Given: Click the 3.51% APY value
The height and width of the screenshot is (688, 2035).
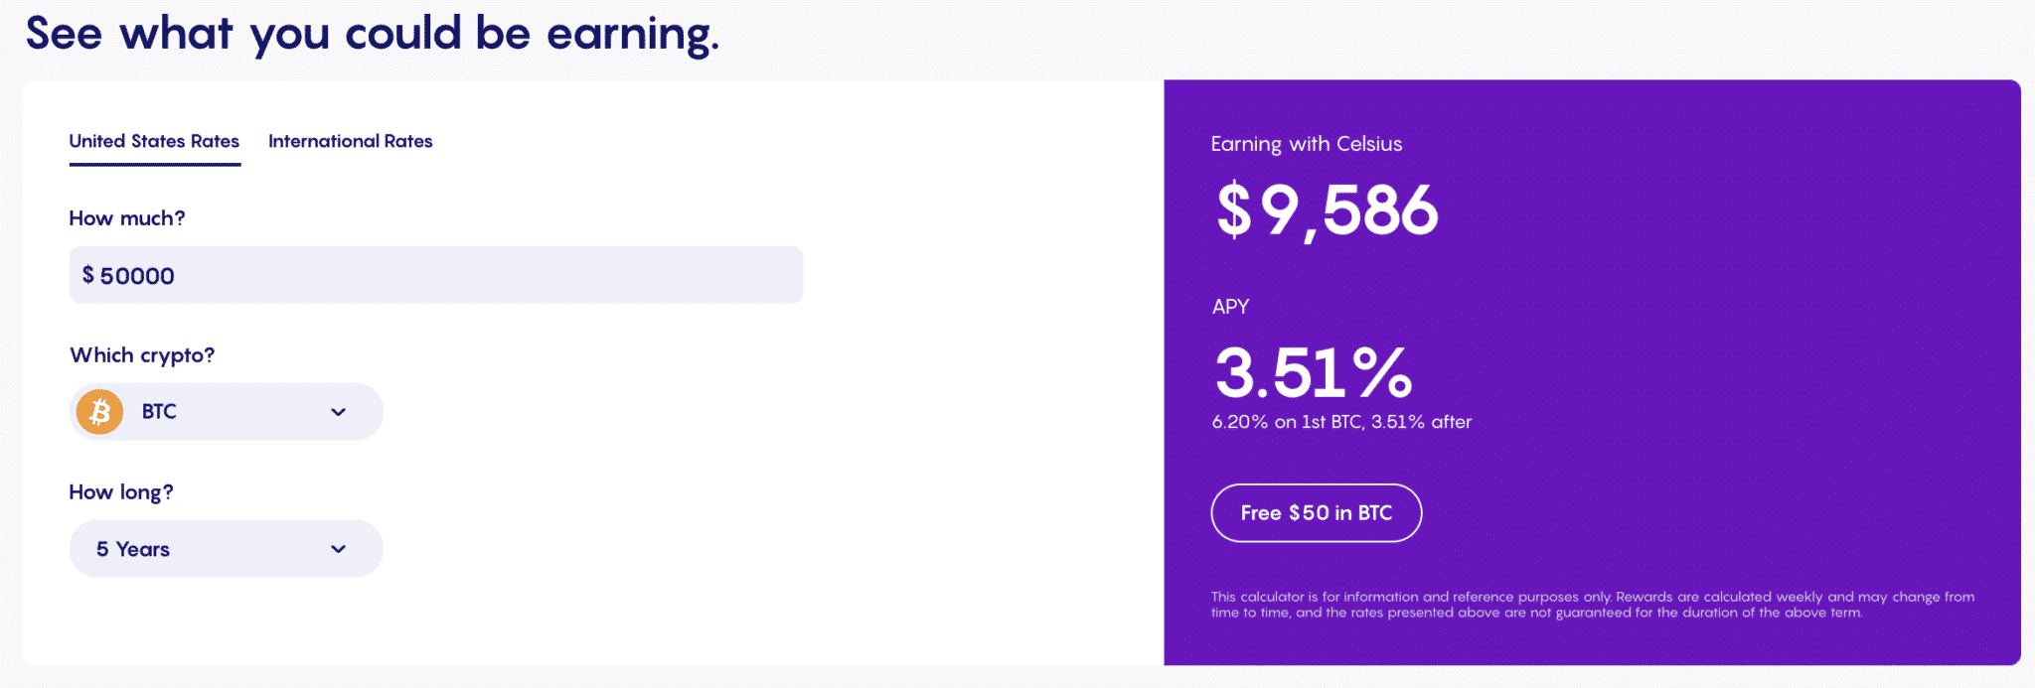Looking at the screenshot, I should tap(1312, 372).
